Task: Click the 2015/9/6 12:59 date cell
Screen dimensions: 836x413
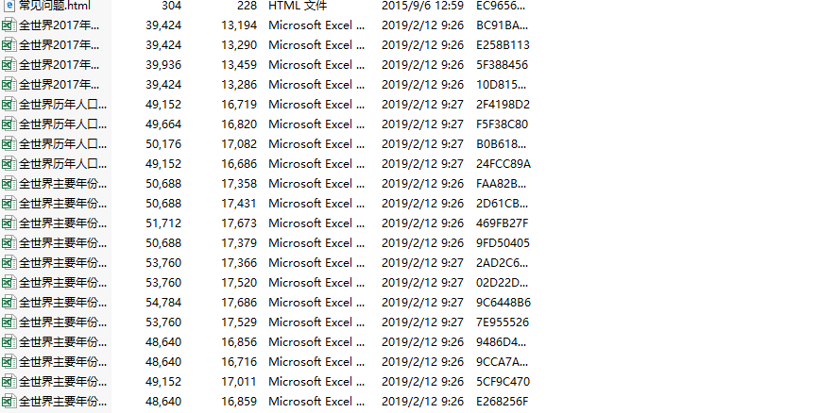Action: pyautogui.click(x=422, y=6)
